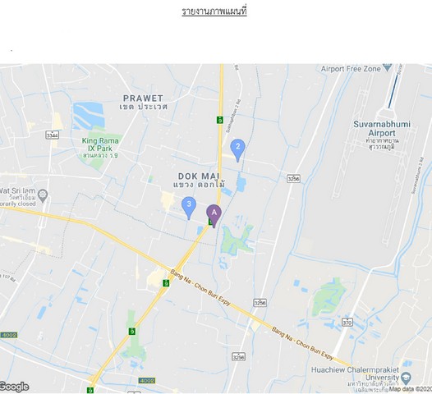432x394 pixels.
Task: Click the purple marker labeled A
Action: [x=214, y=216]
